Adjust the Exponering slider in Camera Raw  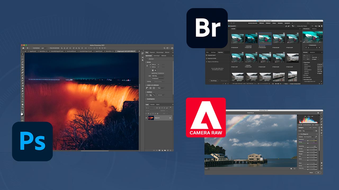pos(308,147)
